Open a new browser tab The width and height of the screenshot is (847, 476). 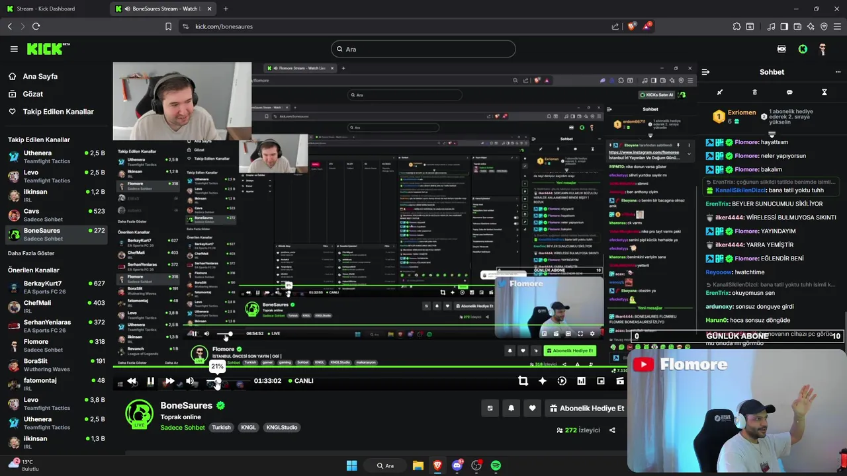coord(226,9)
